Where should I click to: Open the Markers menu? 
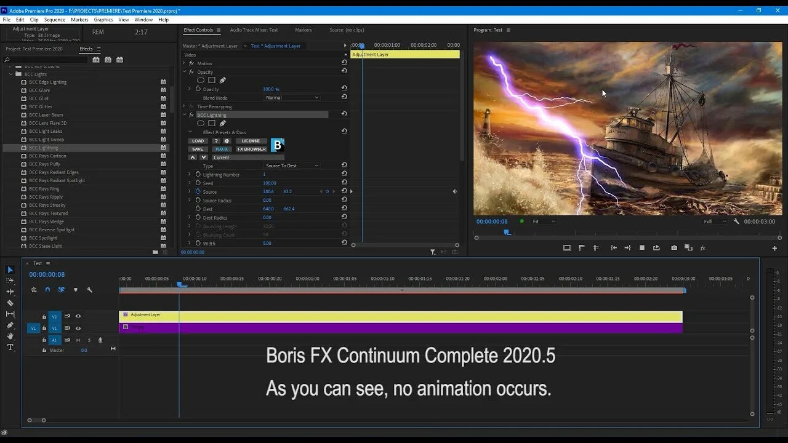click(x=79, y=20)
